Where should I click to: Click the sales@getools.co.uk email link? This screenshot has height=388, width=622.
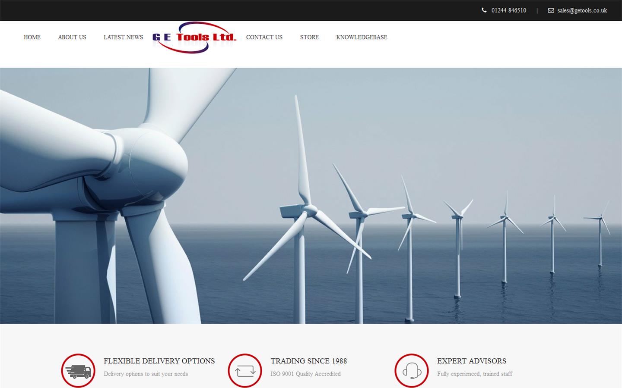[x=581, y=10]
